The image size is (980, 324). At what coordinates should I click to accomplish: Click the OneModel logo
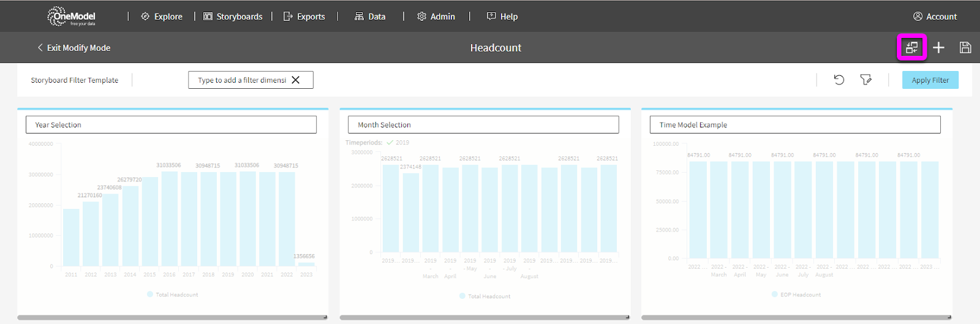tap(72, 17)
